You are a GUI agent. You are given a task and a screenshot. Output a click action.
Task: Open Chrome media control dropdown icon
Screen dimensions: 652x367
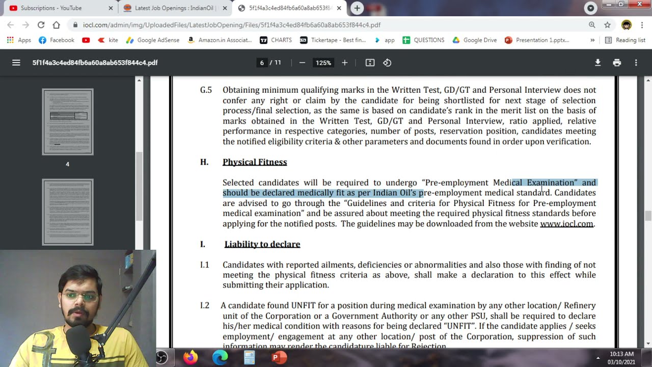[591, 8]
